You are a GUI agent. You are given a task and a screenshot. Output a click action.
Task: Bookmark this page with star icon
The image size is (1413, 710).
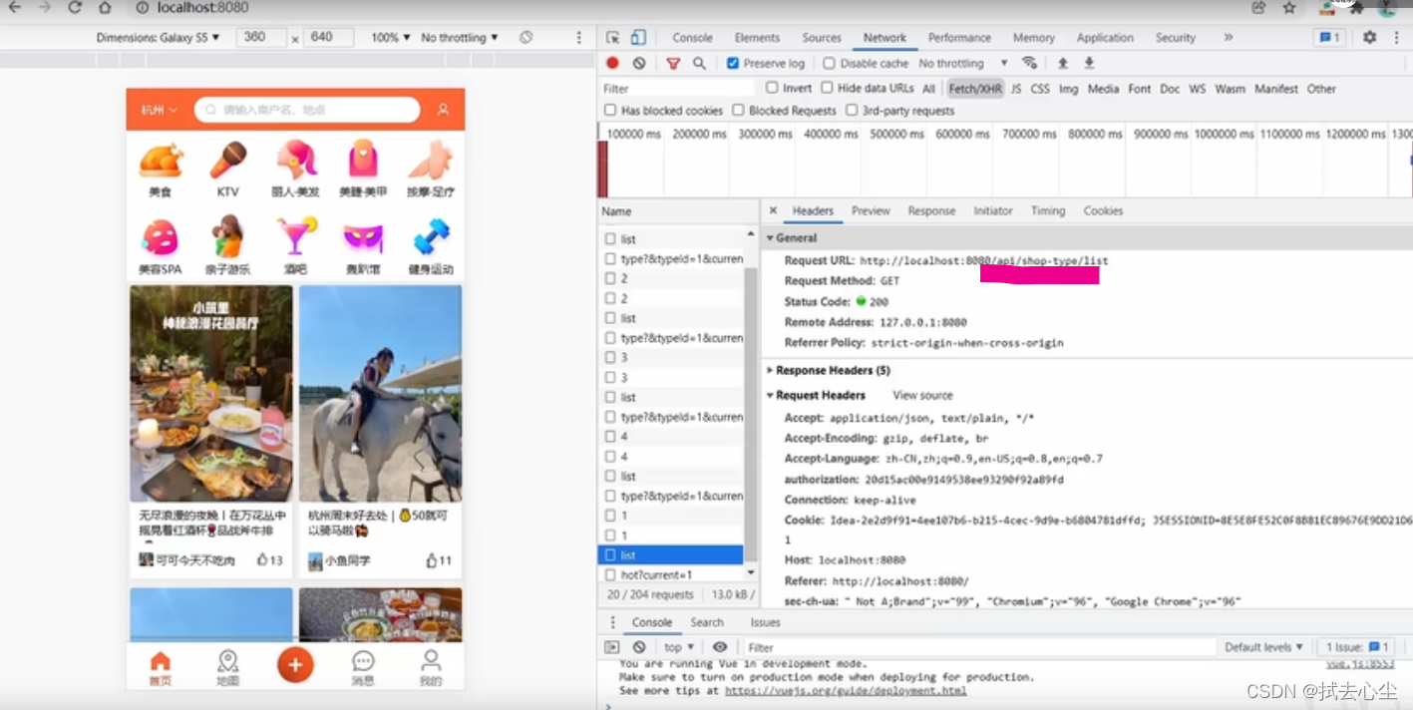coord(1289,8)
